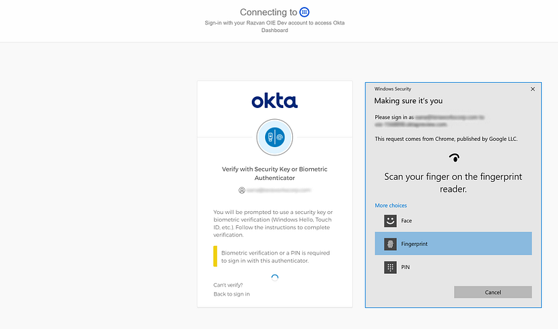This screenshot has width=558, height=329.
Task: Click the 'Sign-in with your Razvan OIE Dev account' text
Action: tap(275, 26)
